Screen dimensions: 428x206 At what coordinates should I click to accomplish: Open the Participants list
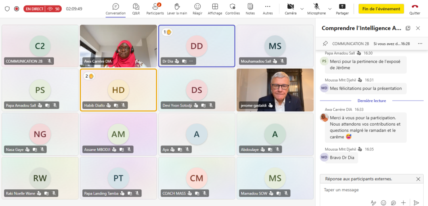tap(155, 9)
